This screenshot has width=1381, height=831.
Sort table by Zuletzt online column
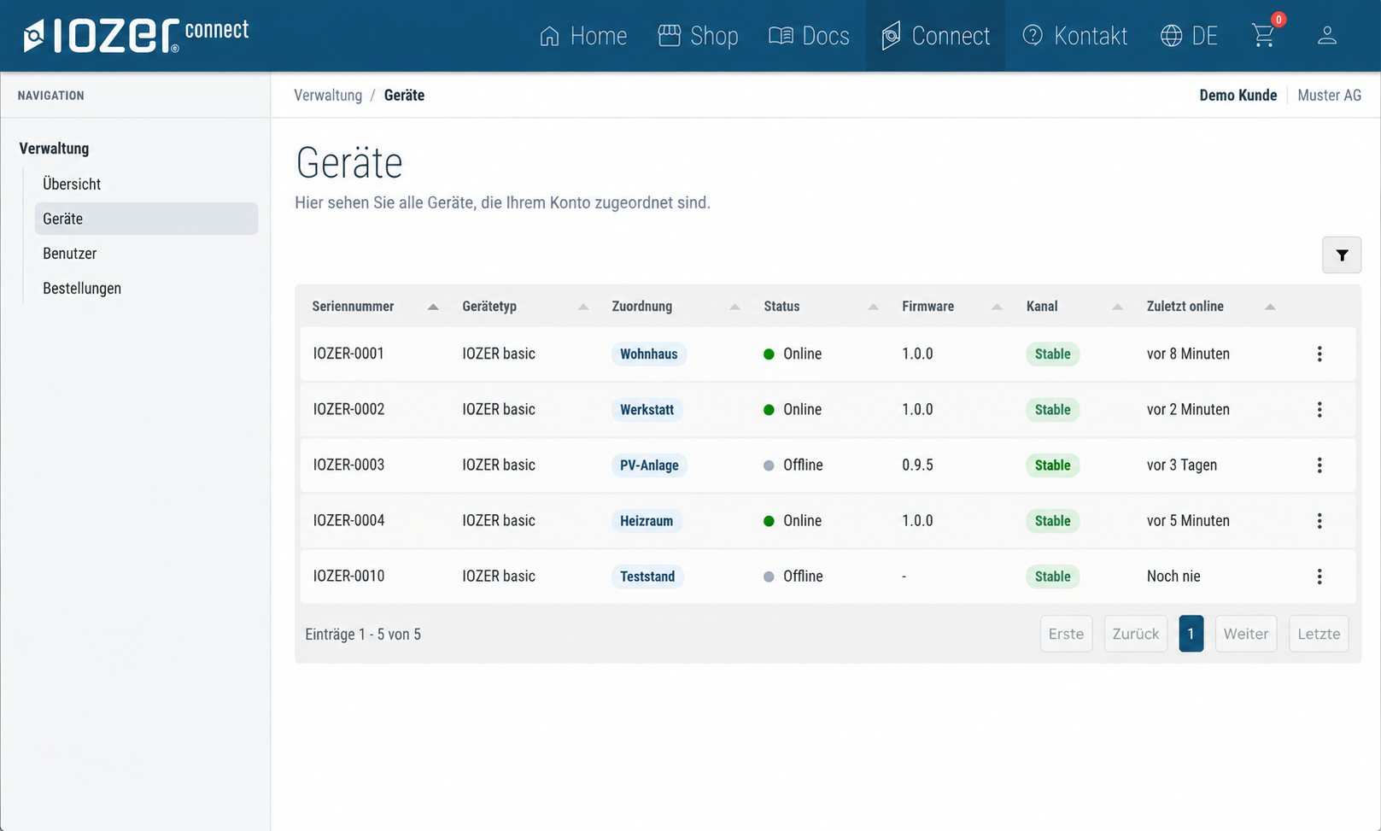pyautogui.click(x=1210, y=306)
